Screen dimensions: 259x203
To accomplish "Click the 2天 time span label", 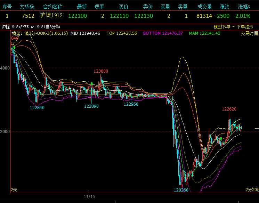I will pyautogui.click(x=14, y=190).
